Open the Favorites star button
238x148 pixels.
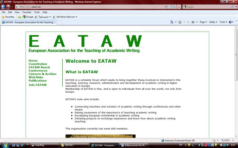pos(8,17)
